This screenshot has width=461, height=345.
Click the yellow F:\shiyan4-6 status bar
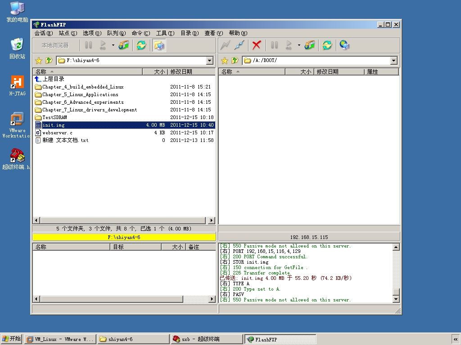pyautogui.click(x=124, y=237)
